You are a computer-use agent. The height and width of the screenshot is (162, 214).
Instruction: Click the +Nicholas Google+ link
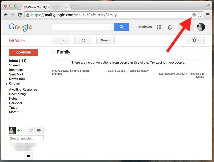145,27
